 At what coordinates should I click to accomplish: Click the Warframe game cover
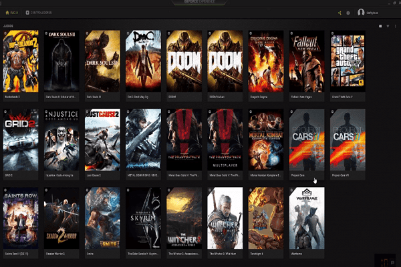coord(307,217)
